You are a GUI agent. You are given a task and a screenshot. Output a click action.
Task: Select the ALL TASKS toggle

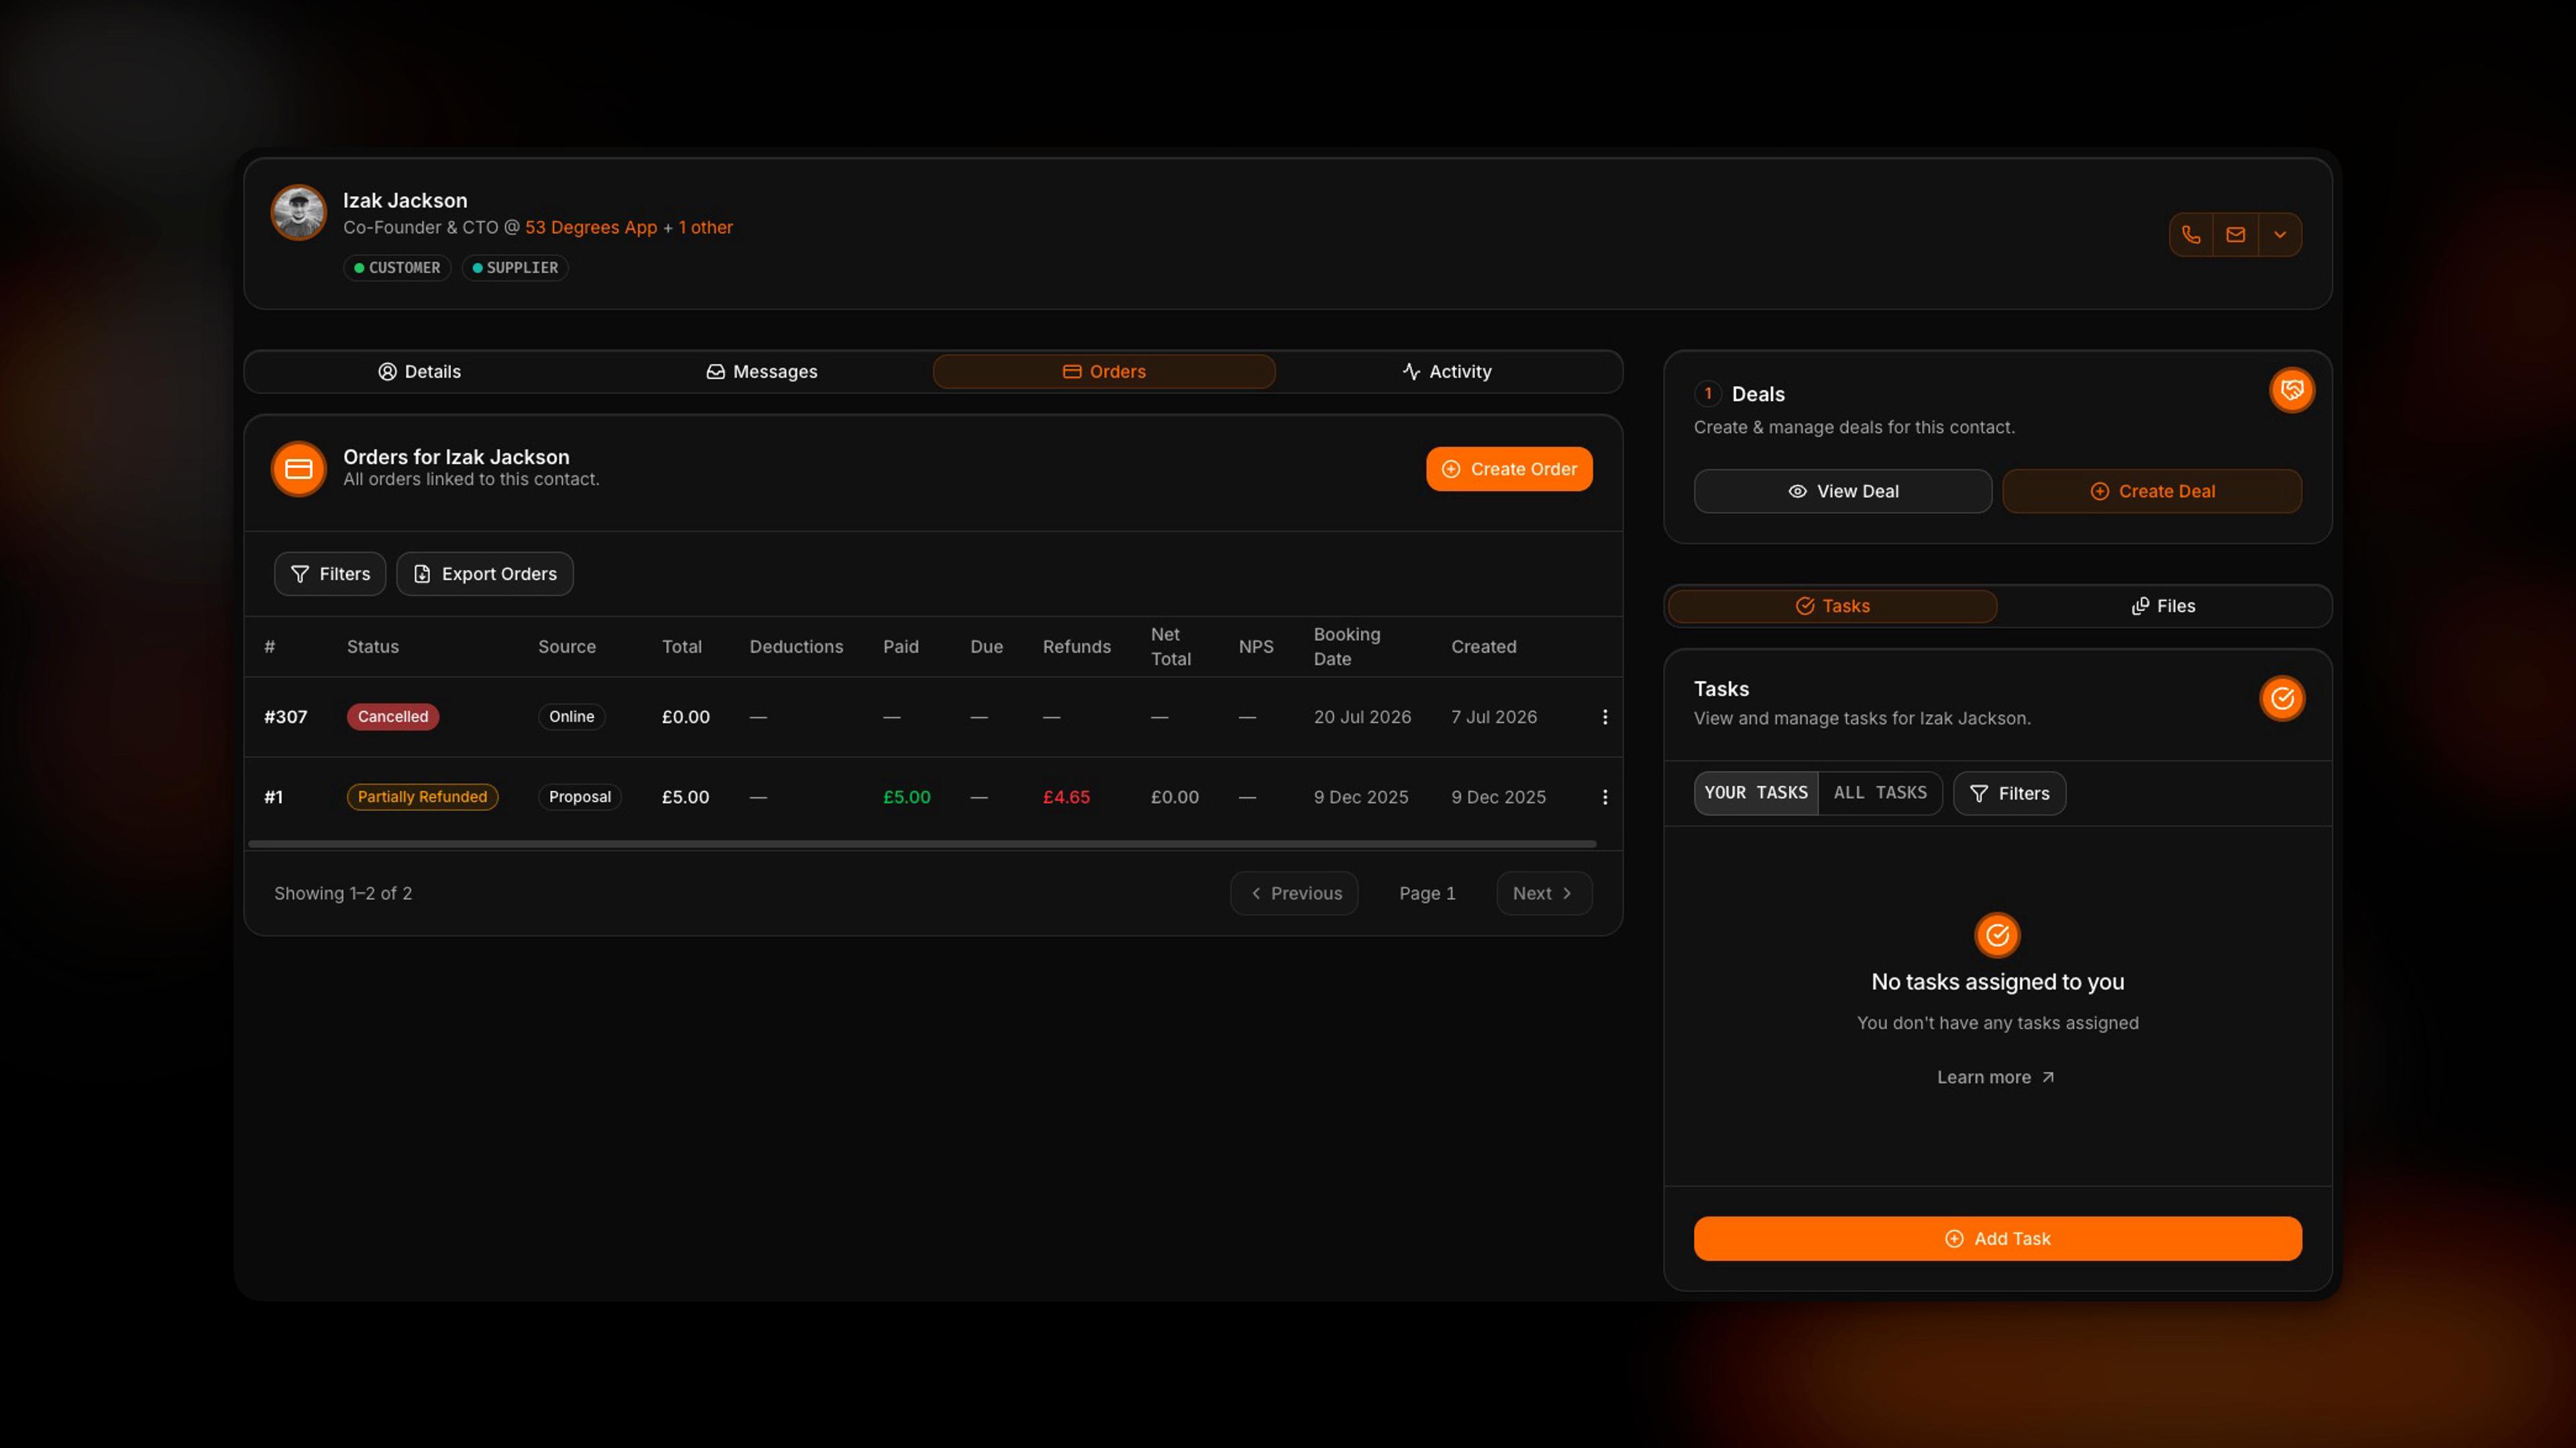pyautogui.click(x=1880, y=794)
